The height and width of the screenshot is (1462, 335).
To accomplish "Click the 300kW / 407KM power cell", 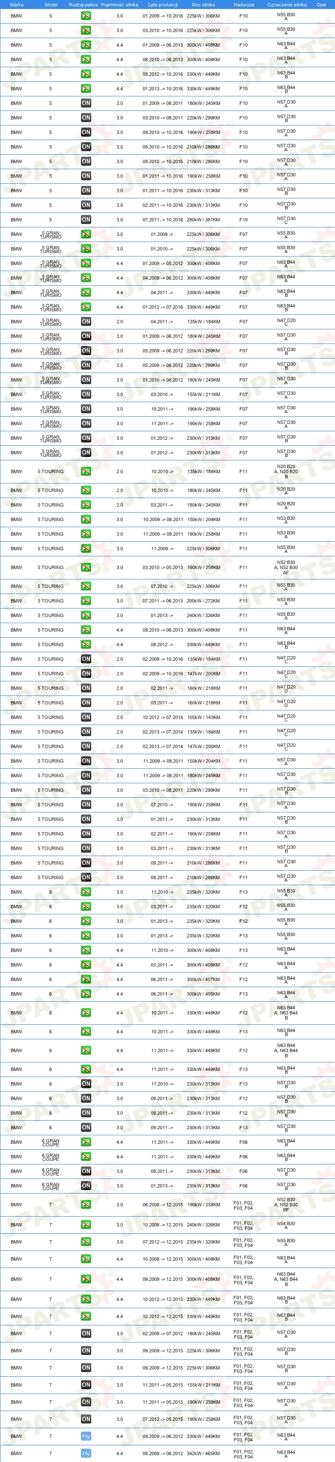I will pos(203,979).
